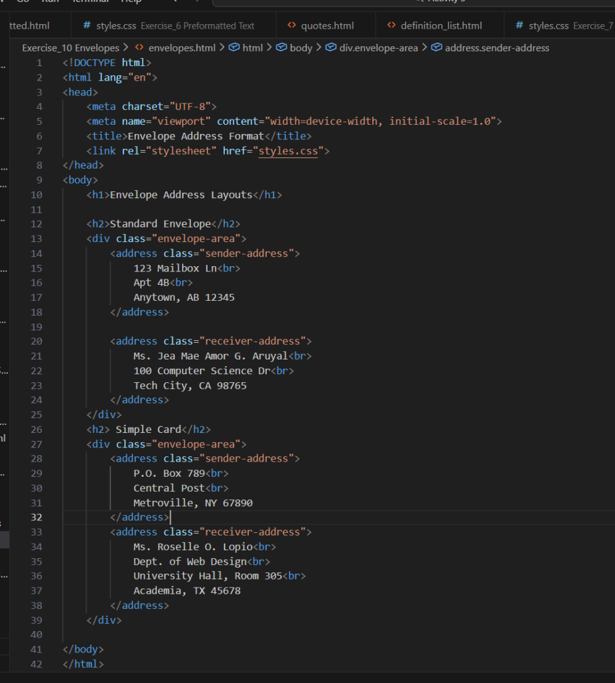The width and height of the screenshot is (615, 683).
Task: Click the HTML icon on quotes.html tab
Action: point(291,26)
